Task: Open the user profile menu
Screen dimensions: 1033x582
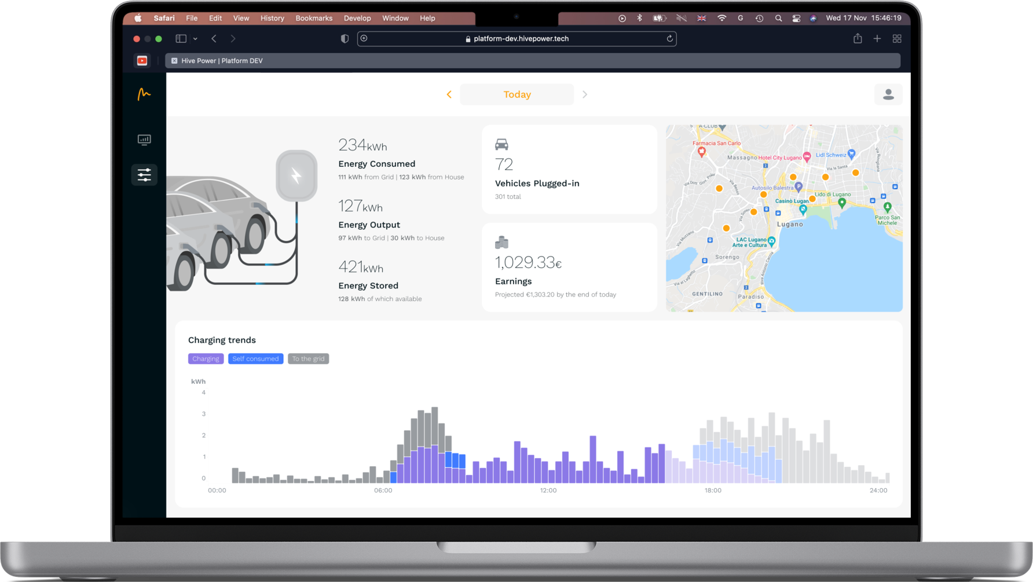Action: coord(888,94)
